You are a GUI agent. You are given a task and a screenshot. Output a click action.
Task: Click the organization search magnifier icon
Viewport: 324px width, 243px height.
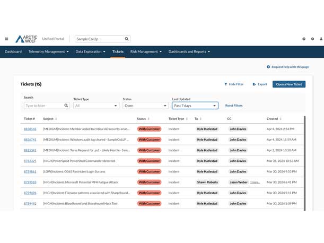coord(127,39)
